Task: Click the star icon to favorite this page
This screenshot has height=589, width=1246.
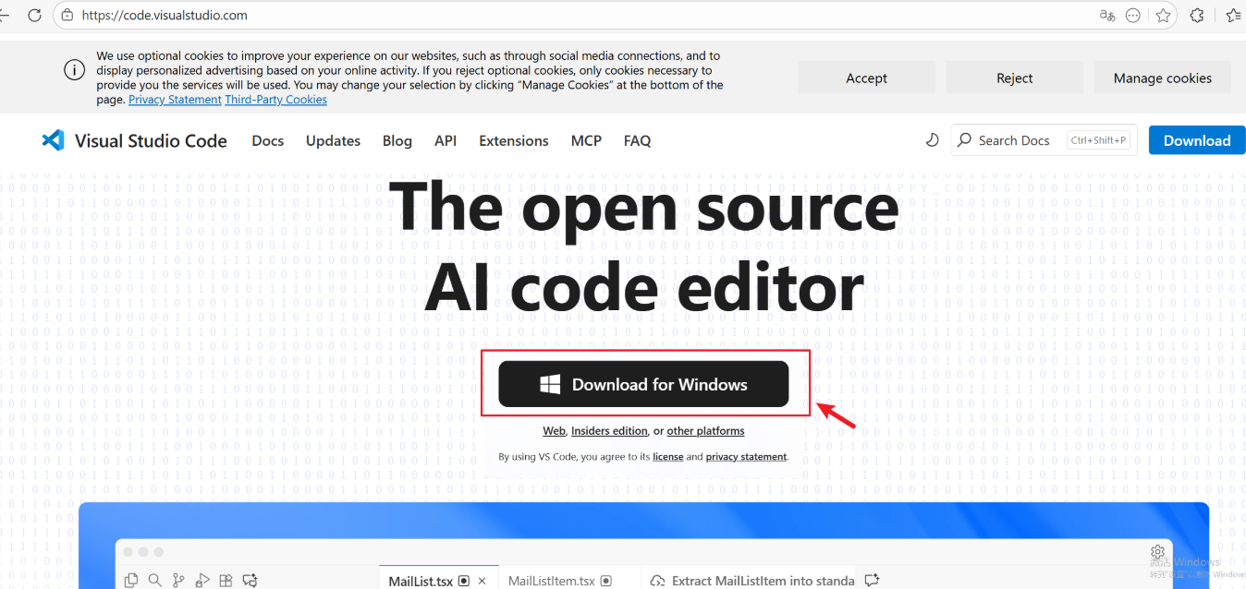Action: coord(1164,15)
